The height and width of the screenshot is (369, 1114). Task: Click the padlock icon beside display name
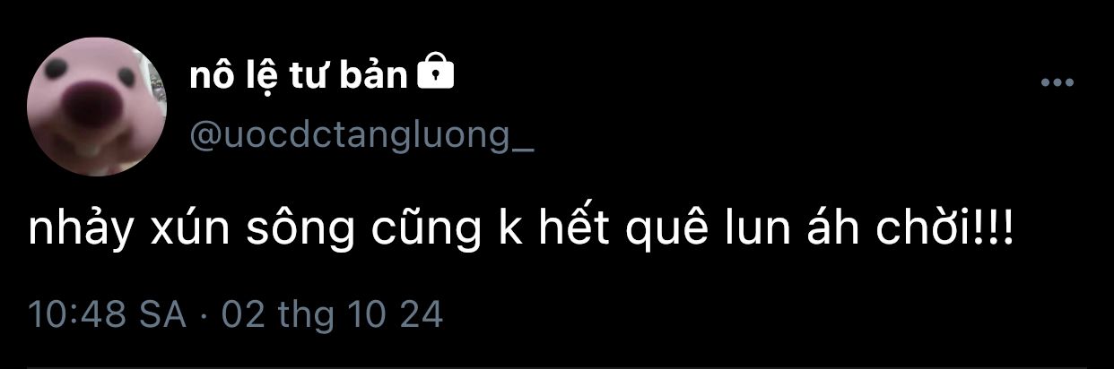tap(436, 75)
